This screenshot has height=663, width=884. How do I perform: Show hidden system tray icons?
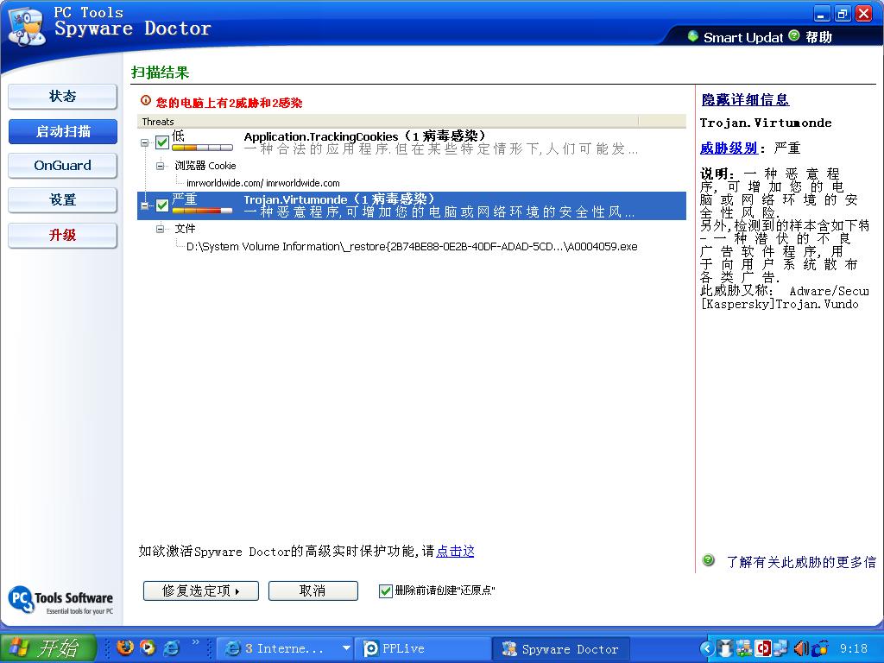pos(706,649)
